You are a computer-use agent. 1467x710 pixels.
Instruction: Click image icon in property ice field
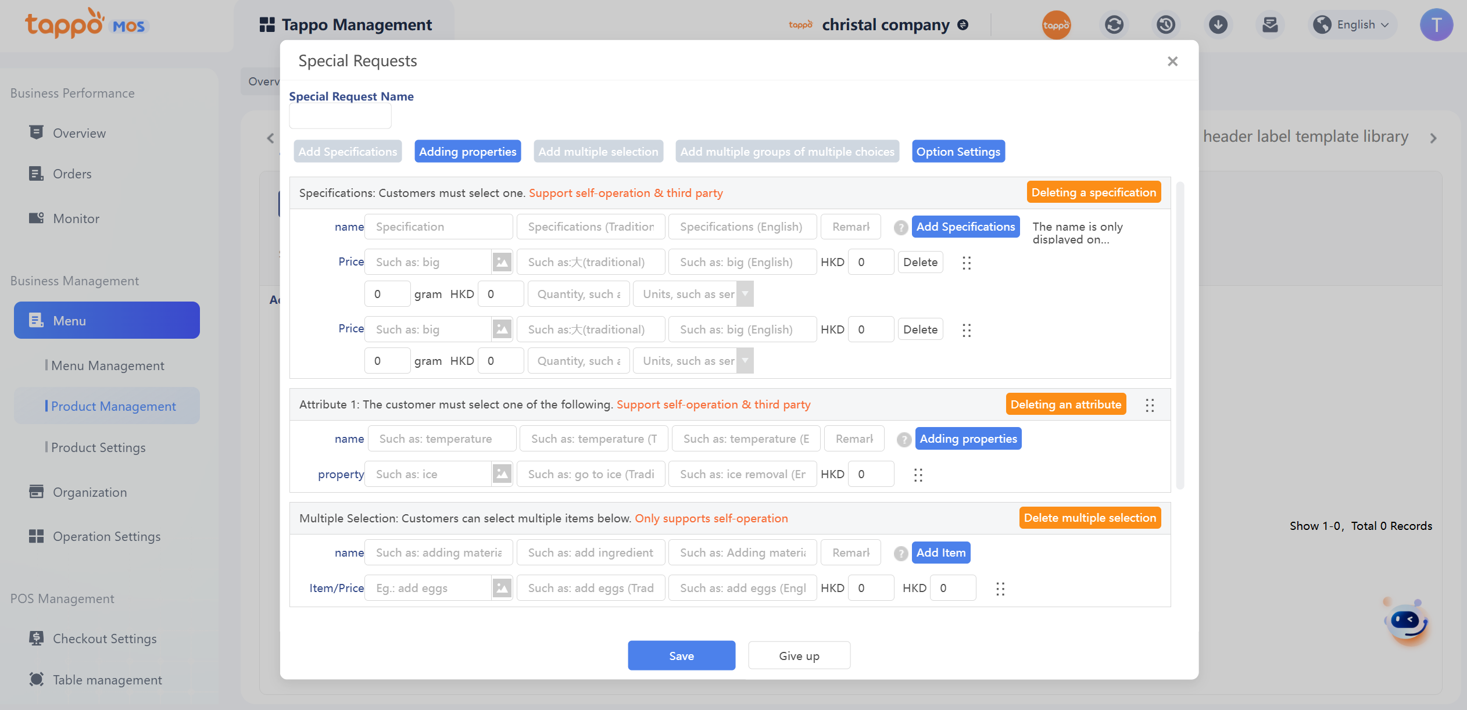tap(501, 474)
